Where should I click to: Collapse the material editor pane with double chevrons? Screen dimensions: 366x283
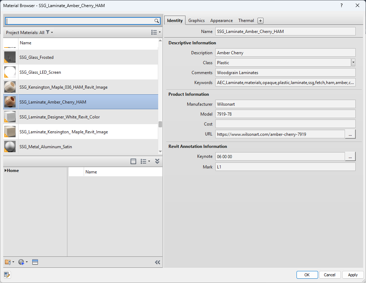click(x=157, y=262)
